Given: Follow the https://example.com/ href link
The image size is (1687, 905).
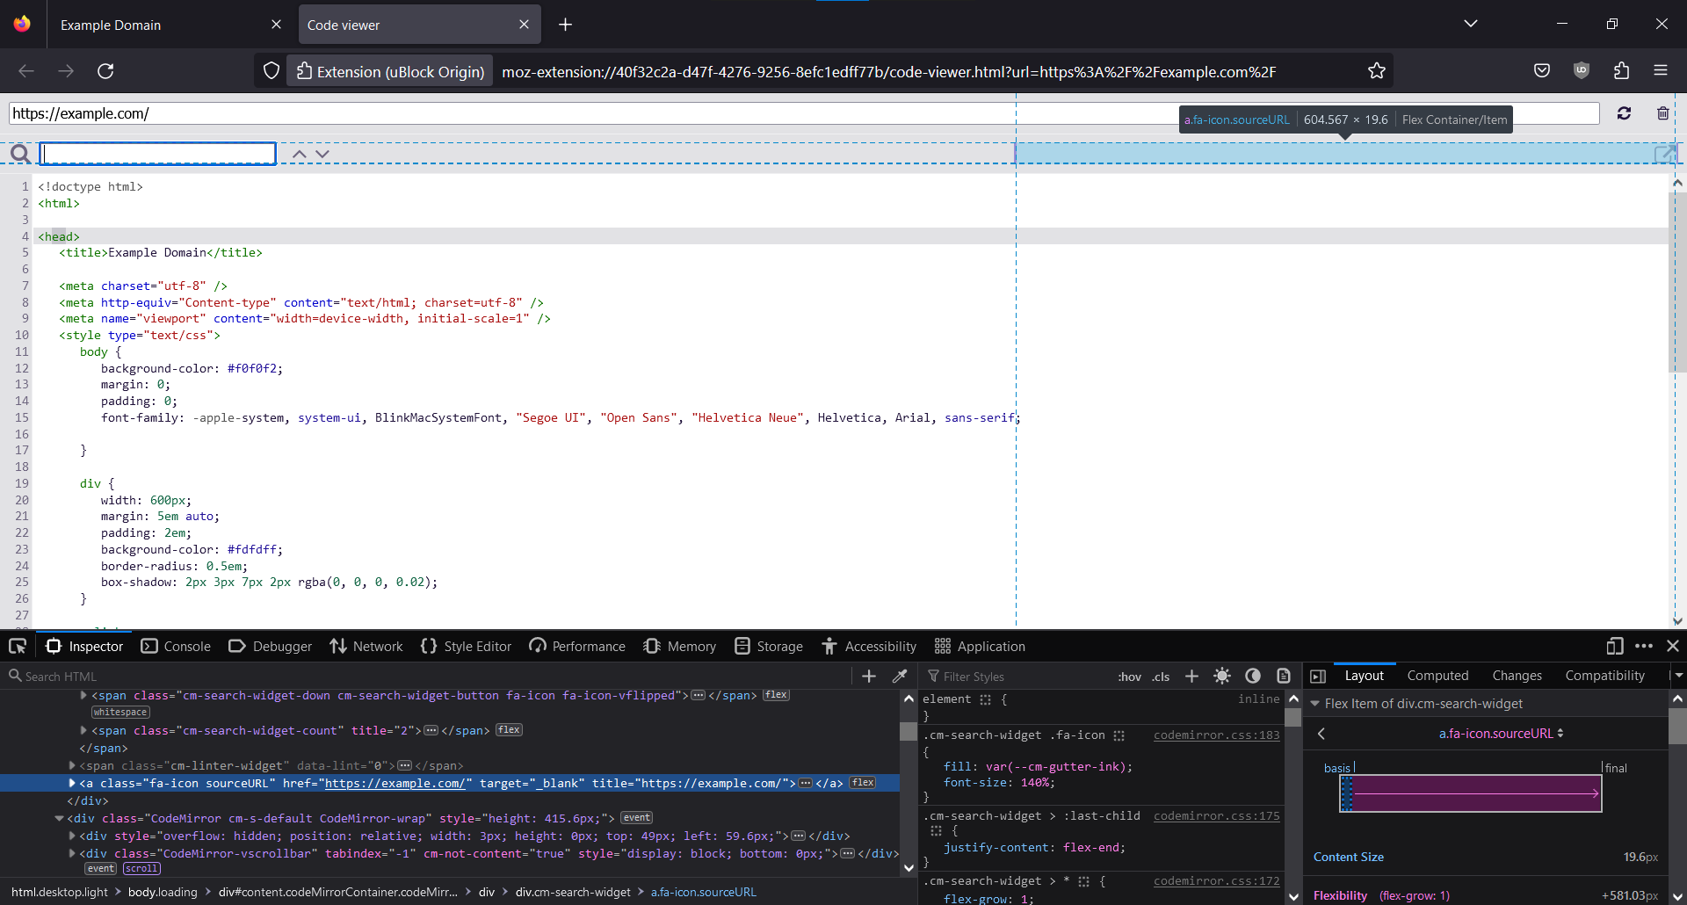Looking at the screenshot, I should click(x=395, y=783).
